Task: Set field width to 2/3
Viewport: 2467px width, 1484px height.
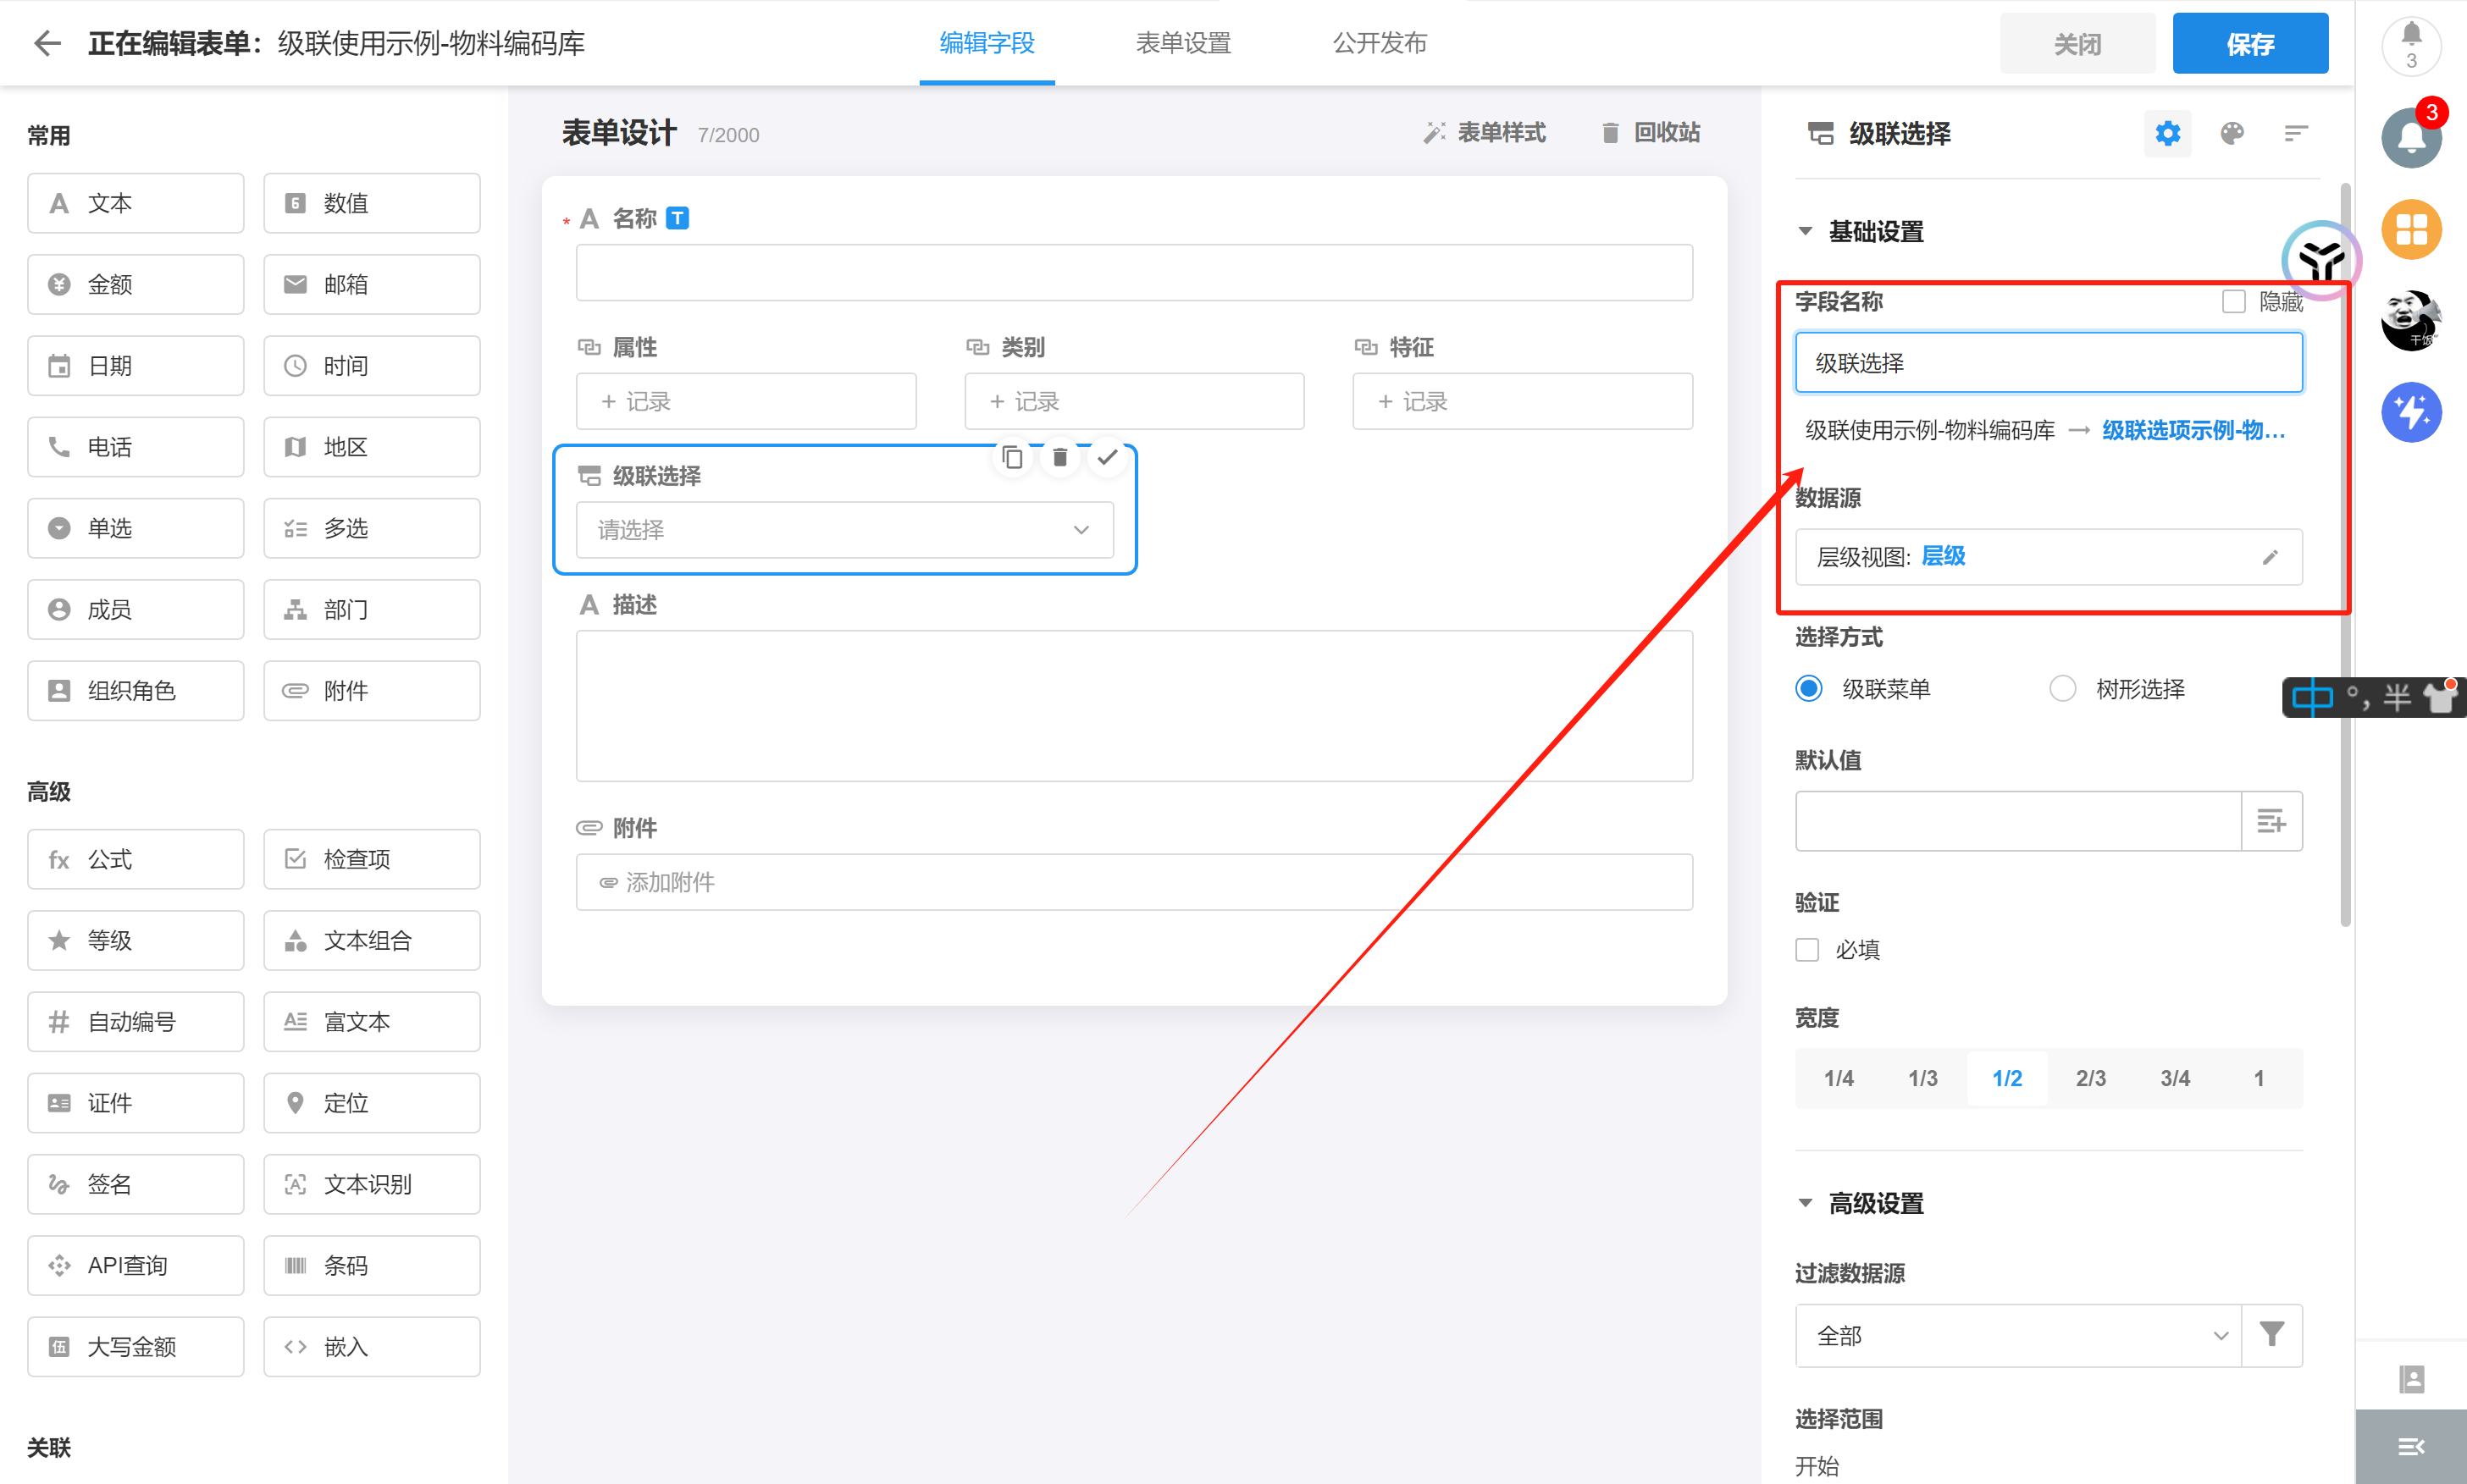Action: (2090, 1078)
